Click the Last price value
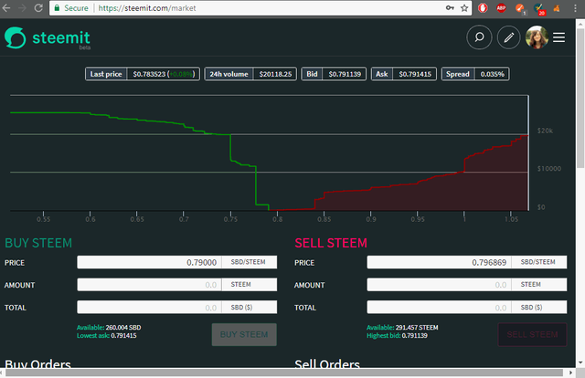This screenshot has width=585, height=378. coord(164,74)
